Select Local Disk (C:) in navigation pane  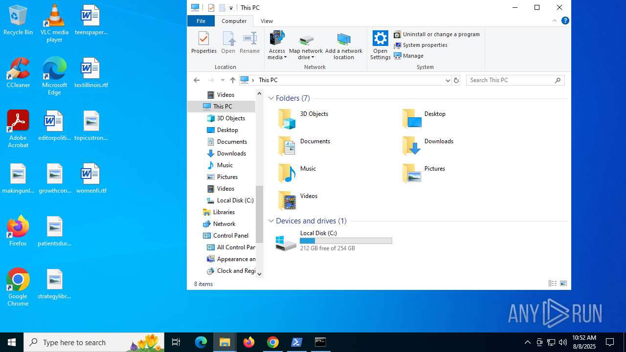coord(230,200)
